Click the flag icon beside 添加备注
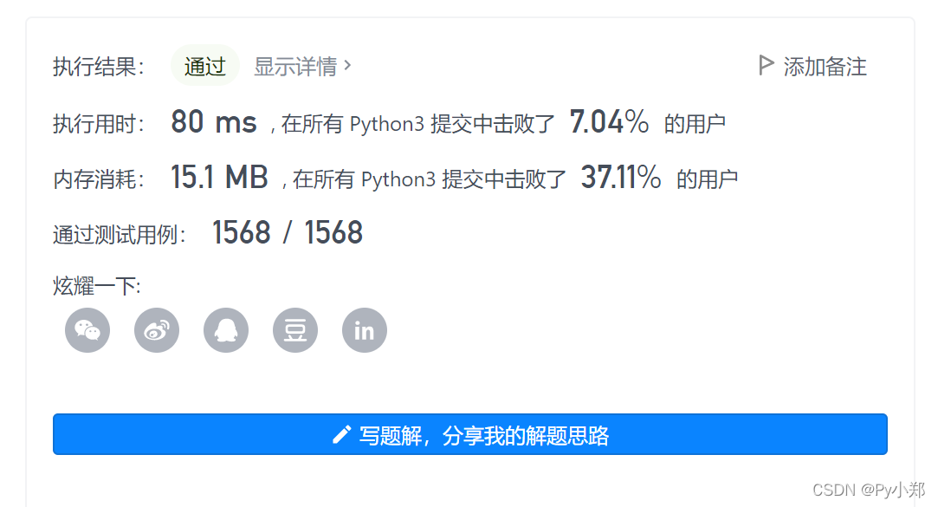 766,65
